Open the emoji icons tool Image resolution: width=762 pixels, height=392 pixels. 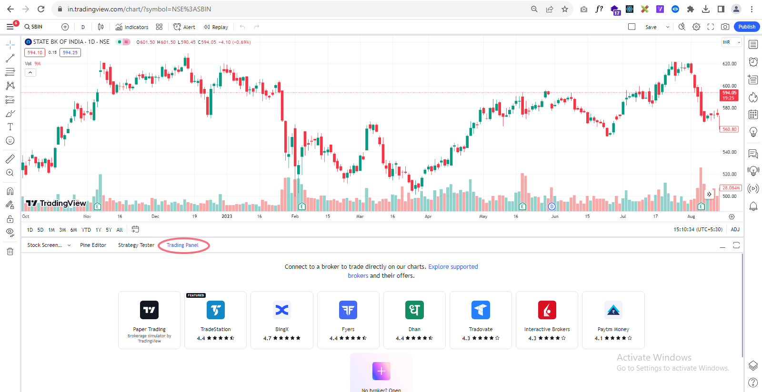(x=10, y=140)
